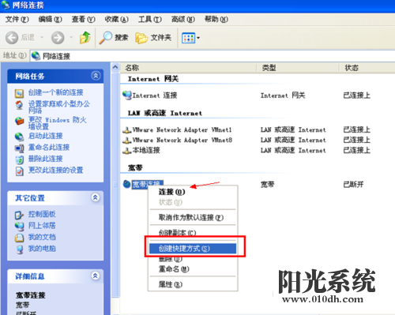The image size is (395, 315).
Task: Click the address bar network connection icon
Action: 36,55
